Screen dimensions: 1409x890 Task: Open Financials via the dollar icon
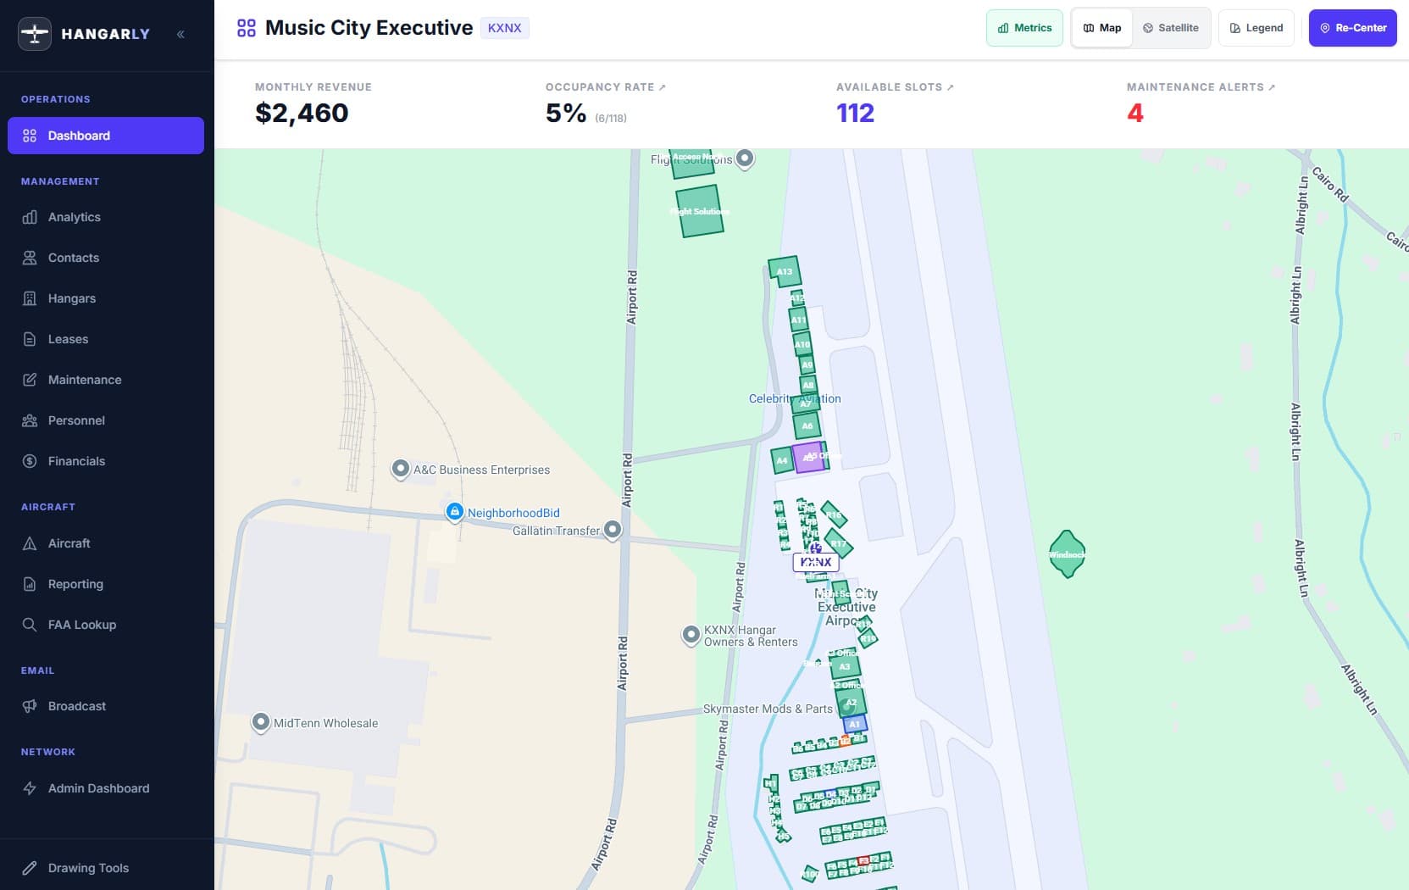pyautogui.click(x=30, y=461)
